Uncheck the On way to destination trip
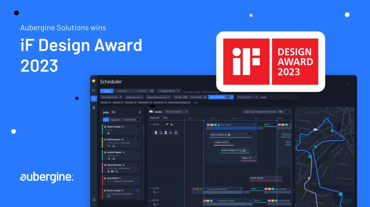The width and height of the screenshot is (370, 207). pos(241,189)
